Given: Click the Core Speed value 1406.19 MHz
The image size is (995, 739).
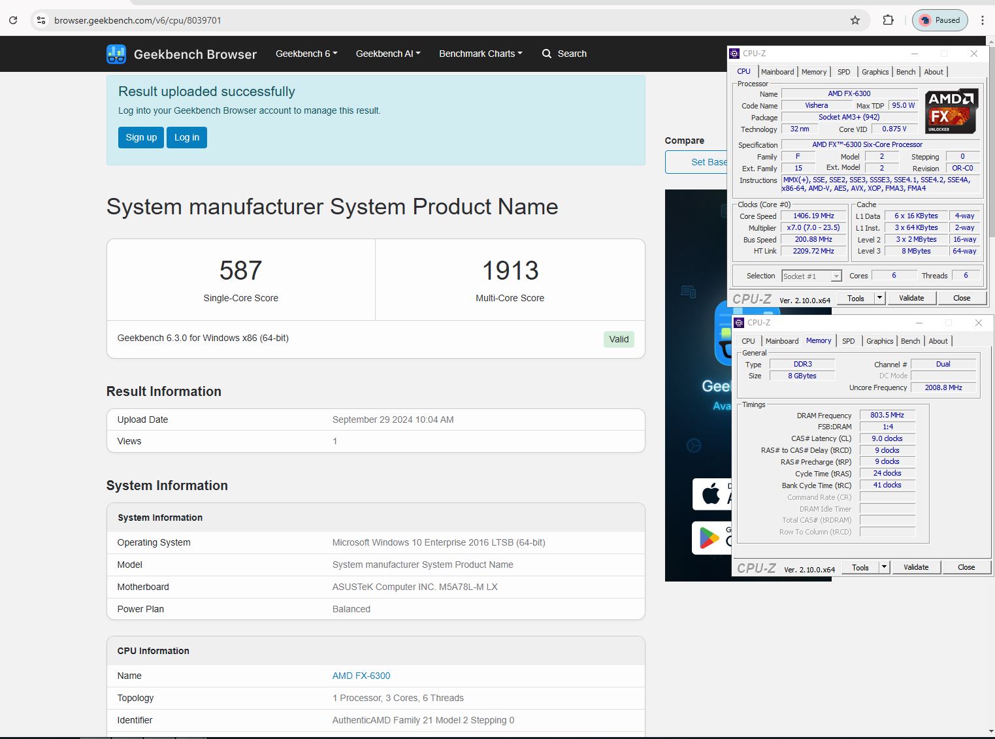Looking at the screenshot, I should 813,216.
